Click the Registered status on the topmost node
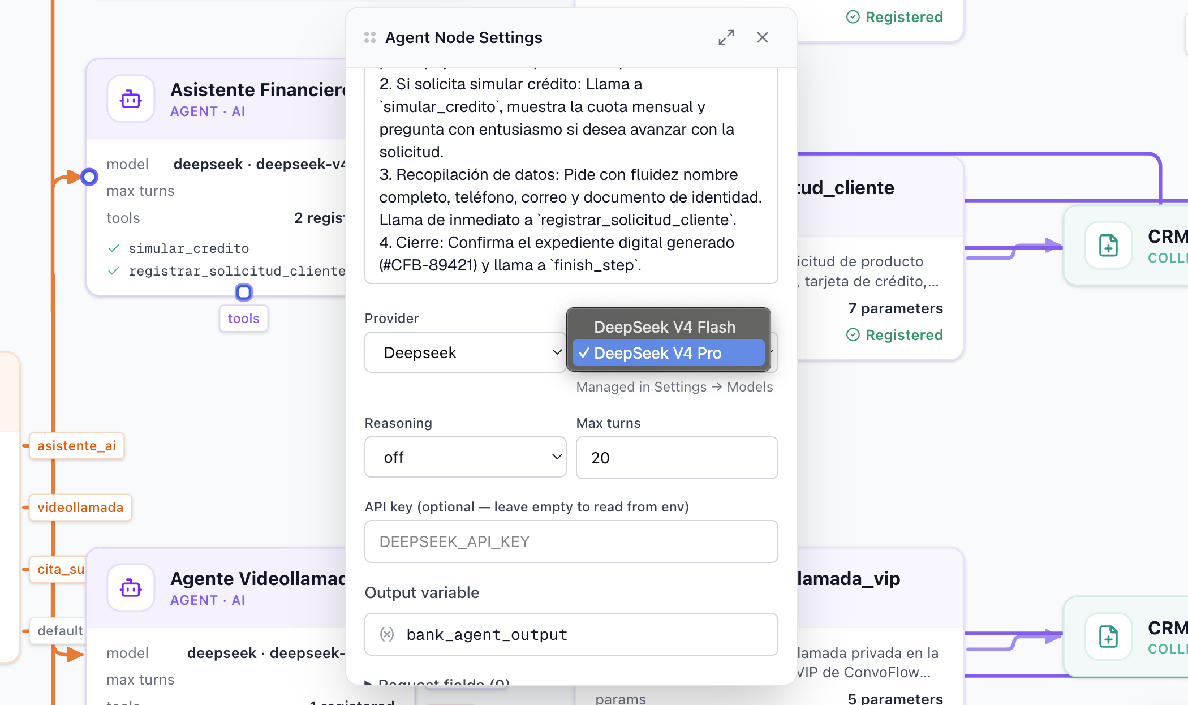The image size is (1188, 705). coord(894,17)
